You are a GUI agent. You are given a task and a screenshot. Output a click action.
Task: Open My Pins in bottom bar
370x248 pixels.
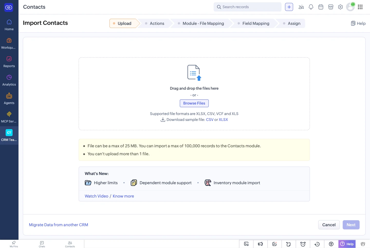pos(14,244)
